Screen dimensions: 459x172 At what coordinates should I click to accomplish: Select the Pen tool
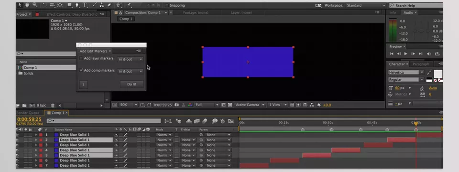pyautogui.click(x=77, y=5)
